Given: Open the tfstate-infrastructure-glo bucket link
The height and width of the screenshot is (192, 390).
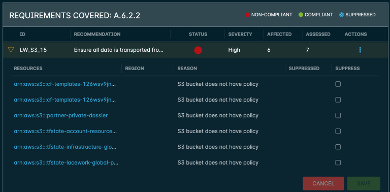Looking at the screenshot, I should point(65,147).
